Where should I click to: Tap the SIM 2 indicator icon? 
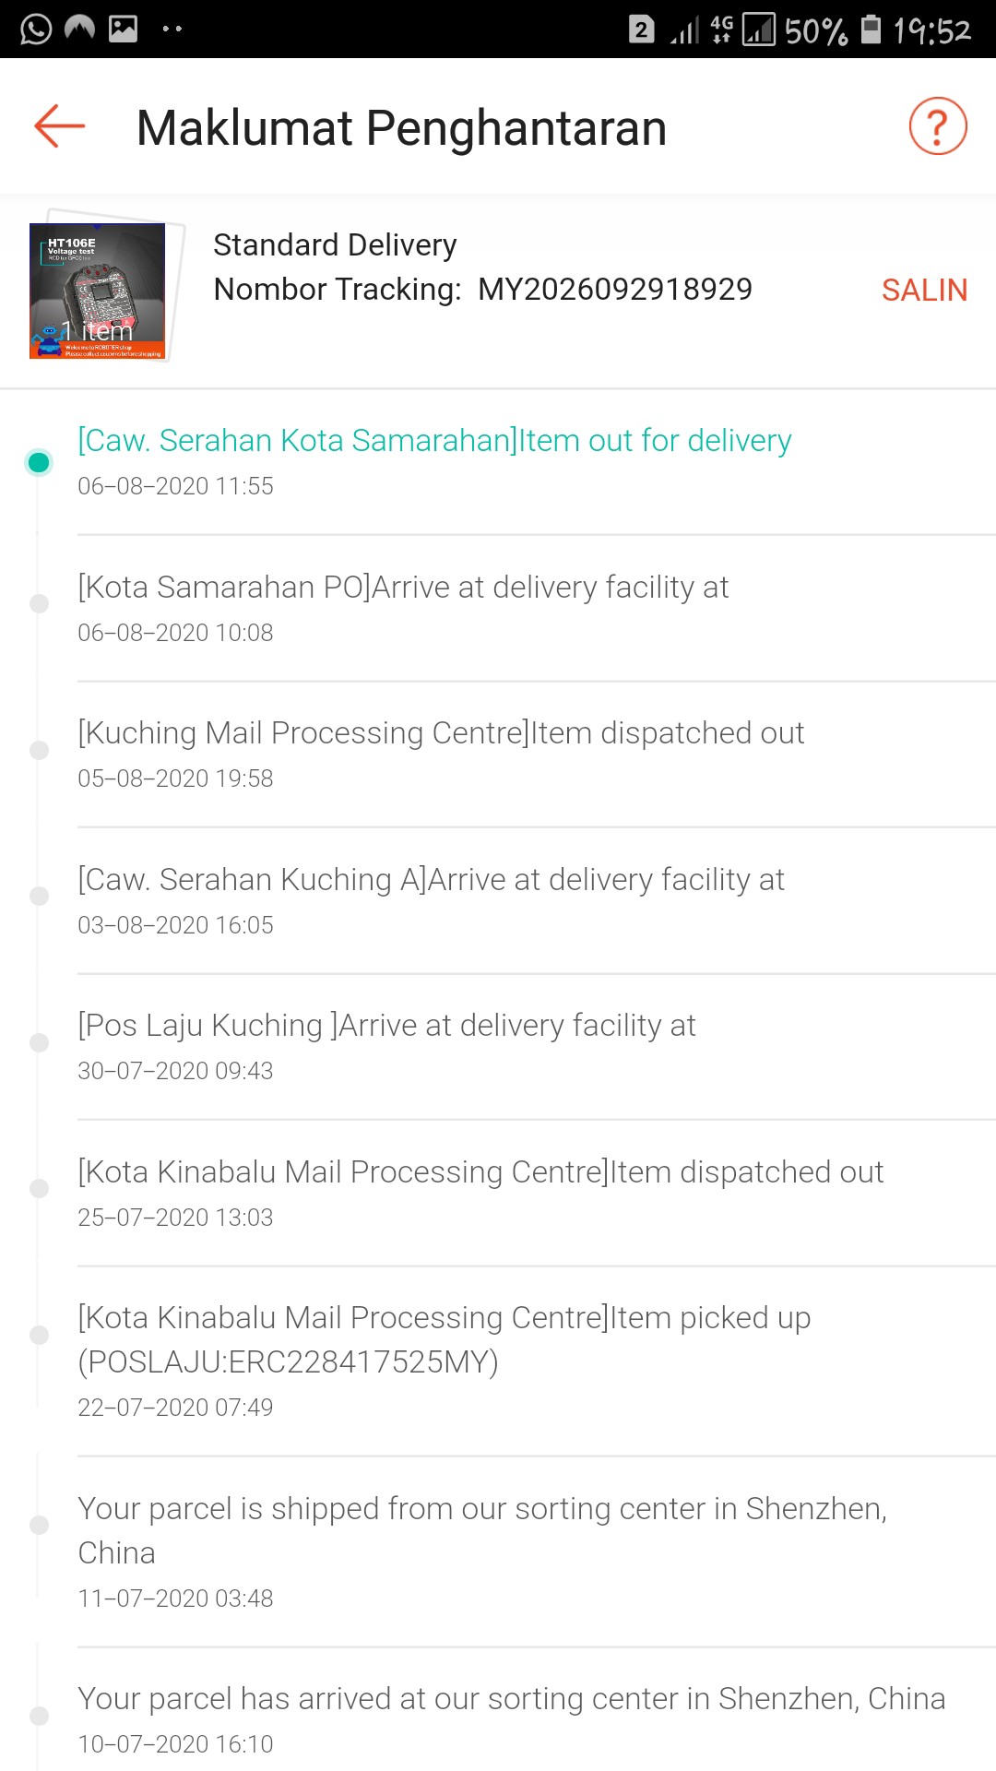pyautogui.click(x=641, y=29)
